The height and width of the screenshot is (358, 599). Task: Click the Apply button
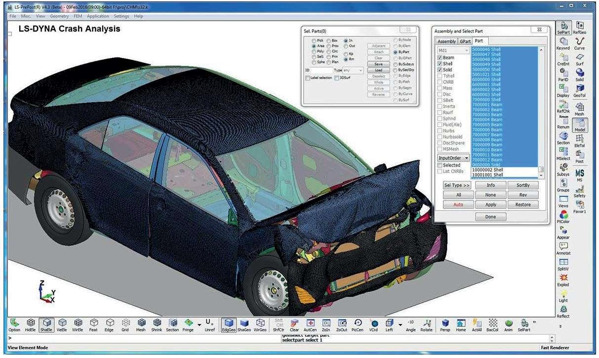coord(491,205)
